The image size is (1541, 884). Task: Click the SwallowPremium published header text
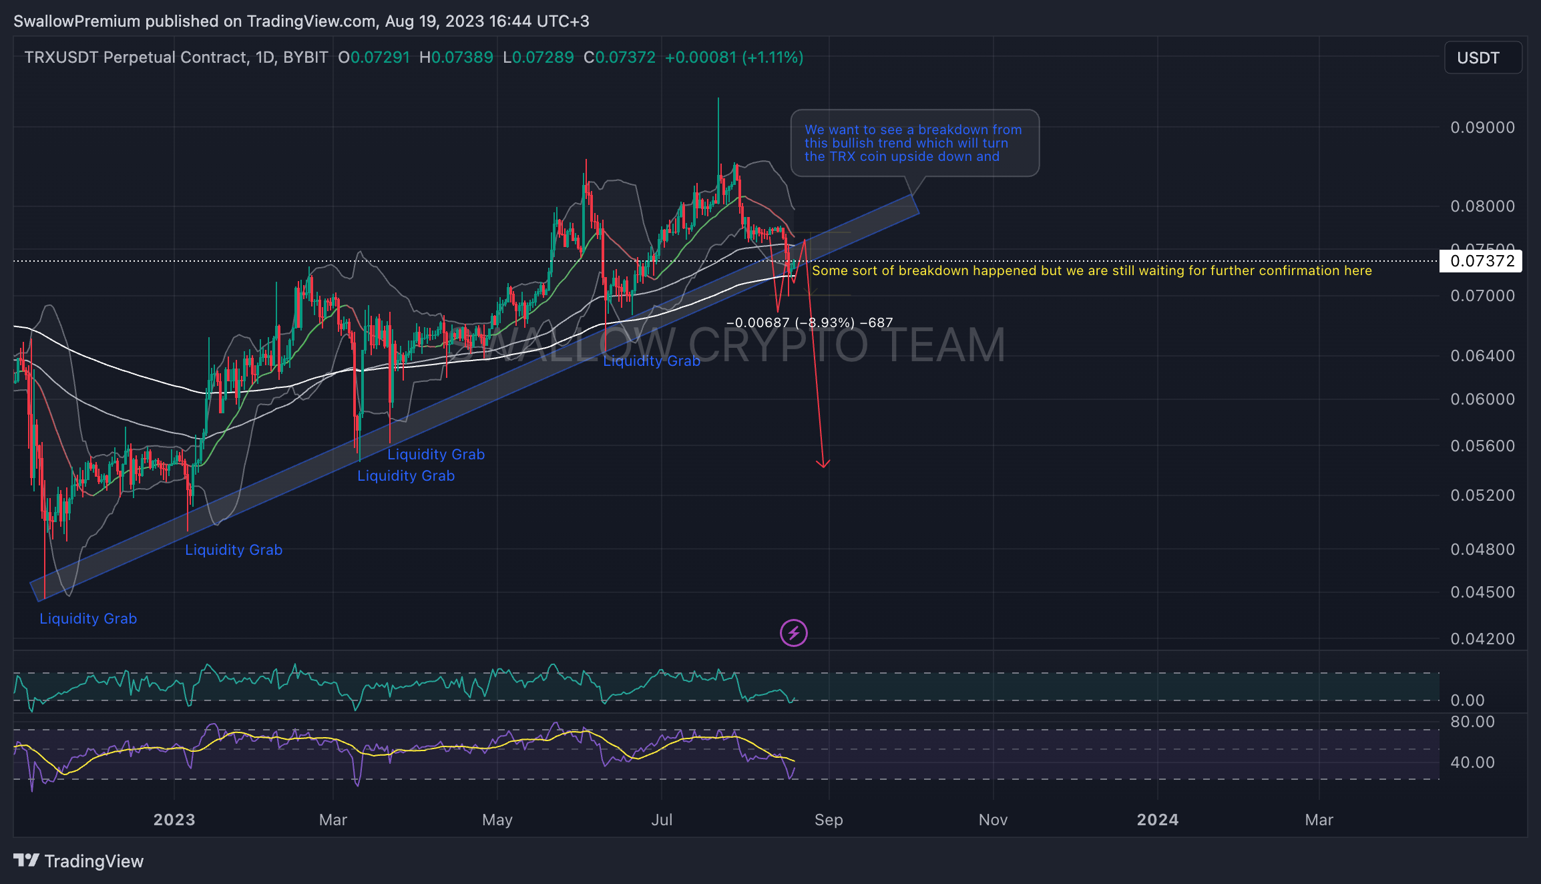[301, 21]
